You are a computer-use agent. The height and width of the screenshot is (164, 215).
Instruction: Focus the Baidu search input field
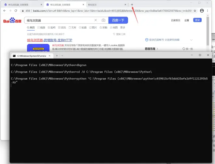(x=60, y=20)
